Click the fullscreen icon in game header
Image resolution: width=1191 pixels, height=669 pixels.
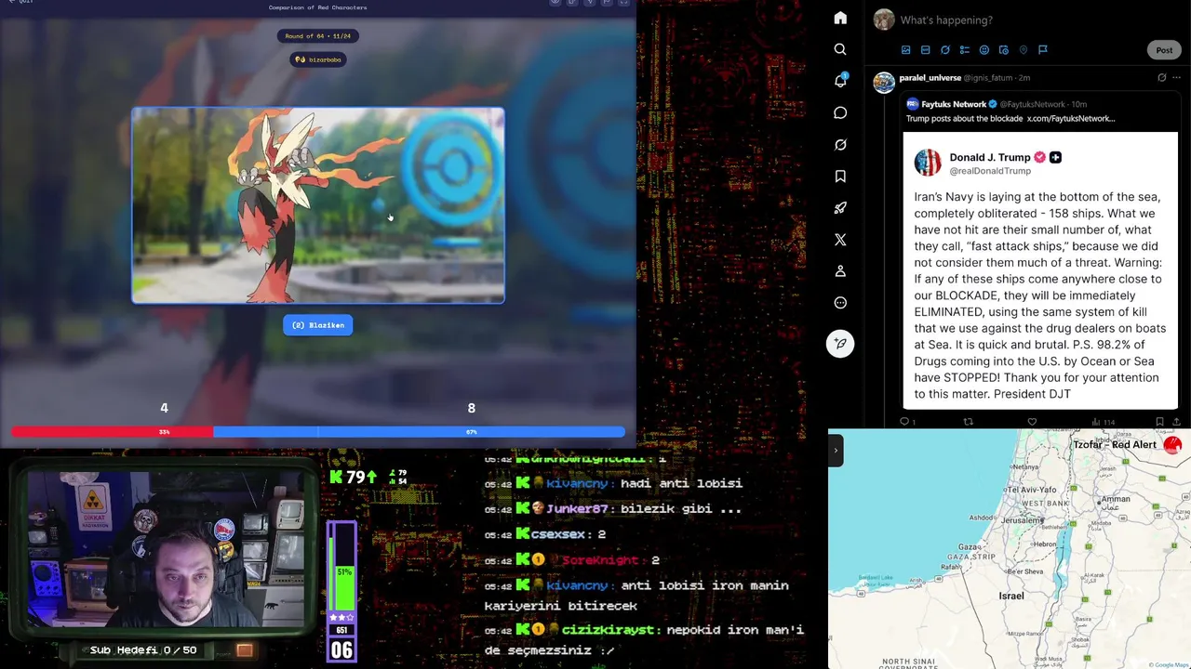pos(623,2)
